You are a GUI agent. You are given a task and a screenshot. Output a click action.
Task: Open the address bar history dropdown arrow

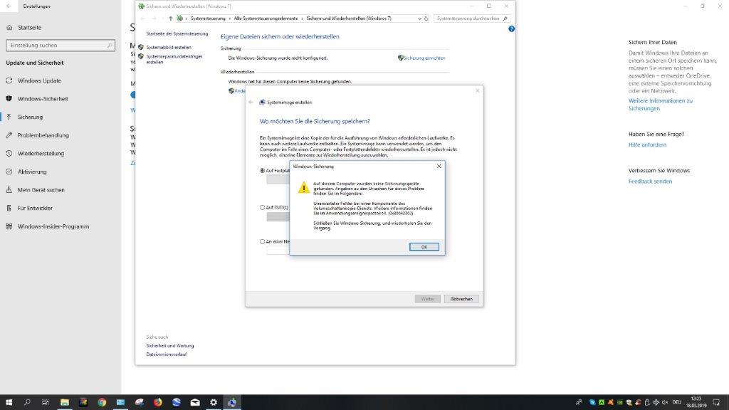419,19
